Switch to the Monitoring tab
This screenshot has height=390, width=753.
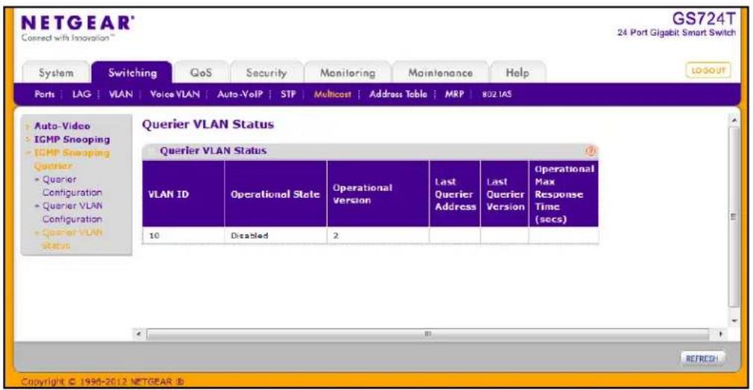point(348,73)
